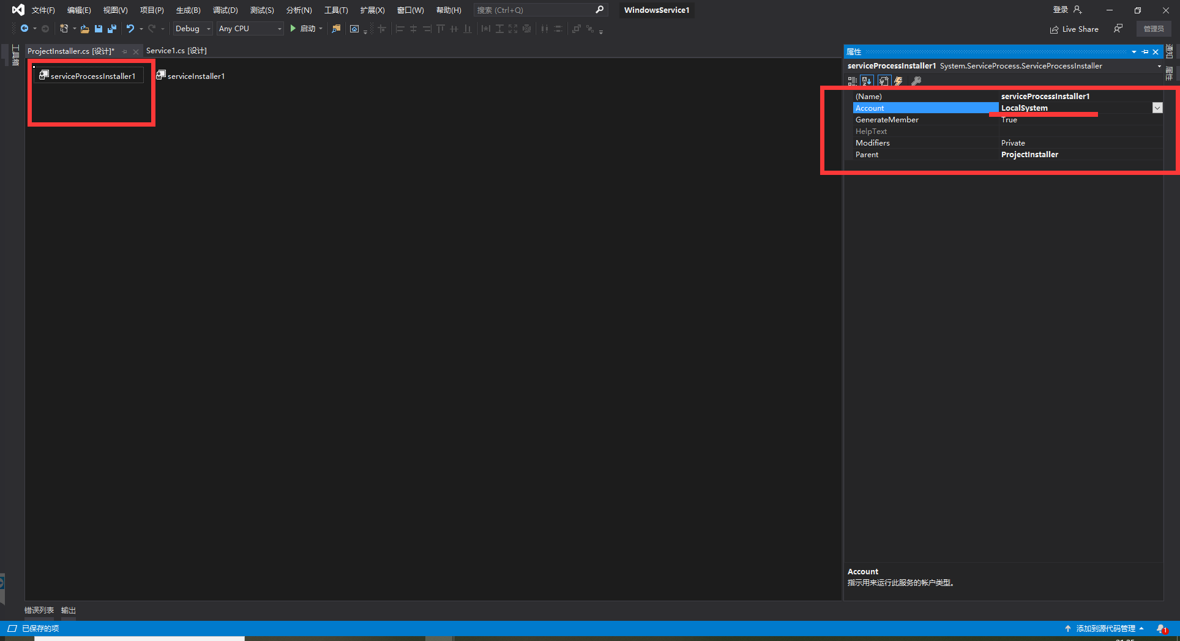Start debugging with the 启动 button

click(305, 29)
